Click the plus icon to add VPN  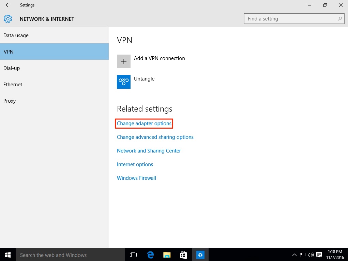(x=123, y=61)
